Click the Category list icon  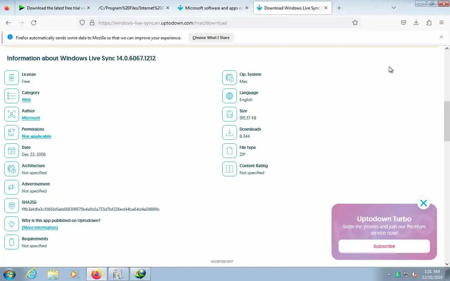pyautogui.click(x=12, y=96)
